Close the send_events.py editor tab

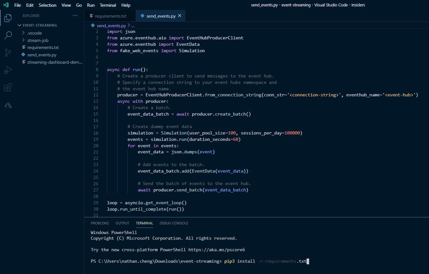click(x=180, y=16)
